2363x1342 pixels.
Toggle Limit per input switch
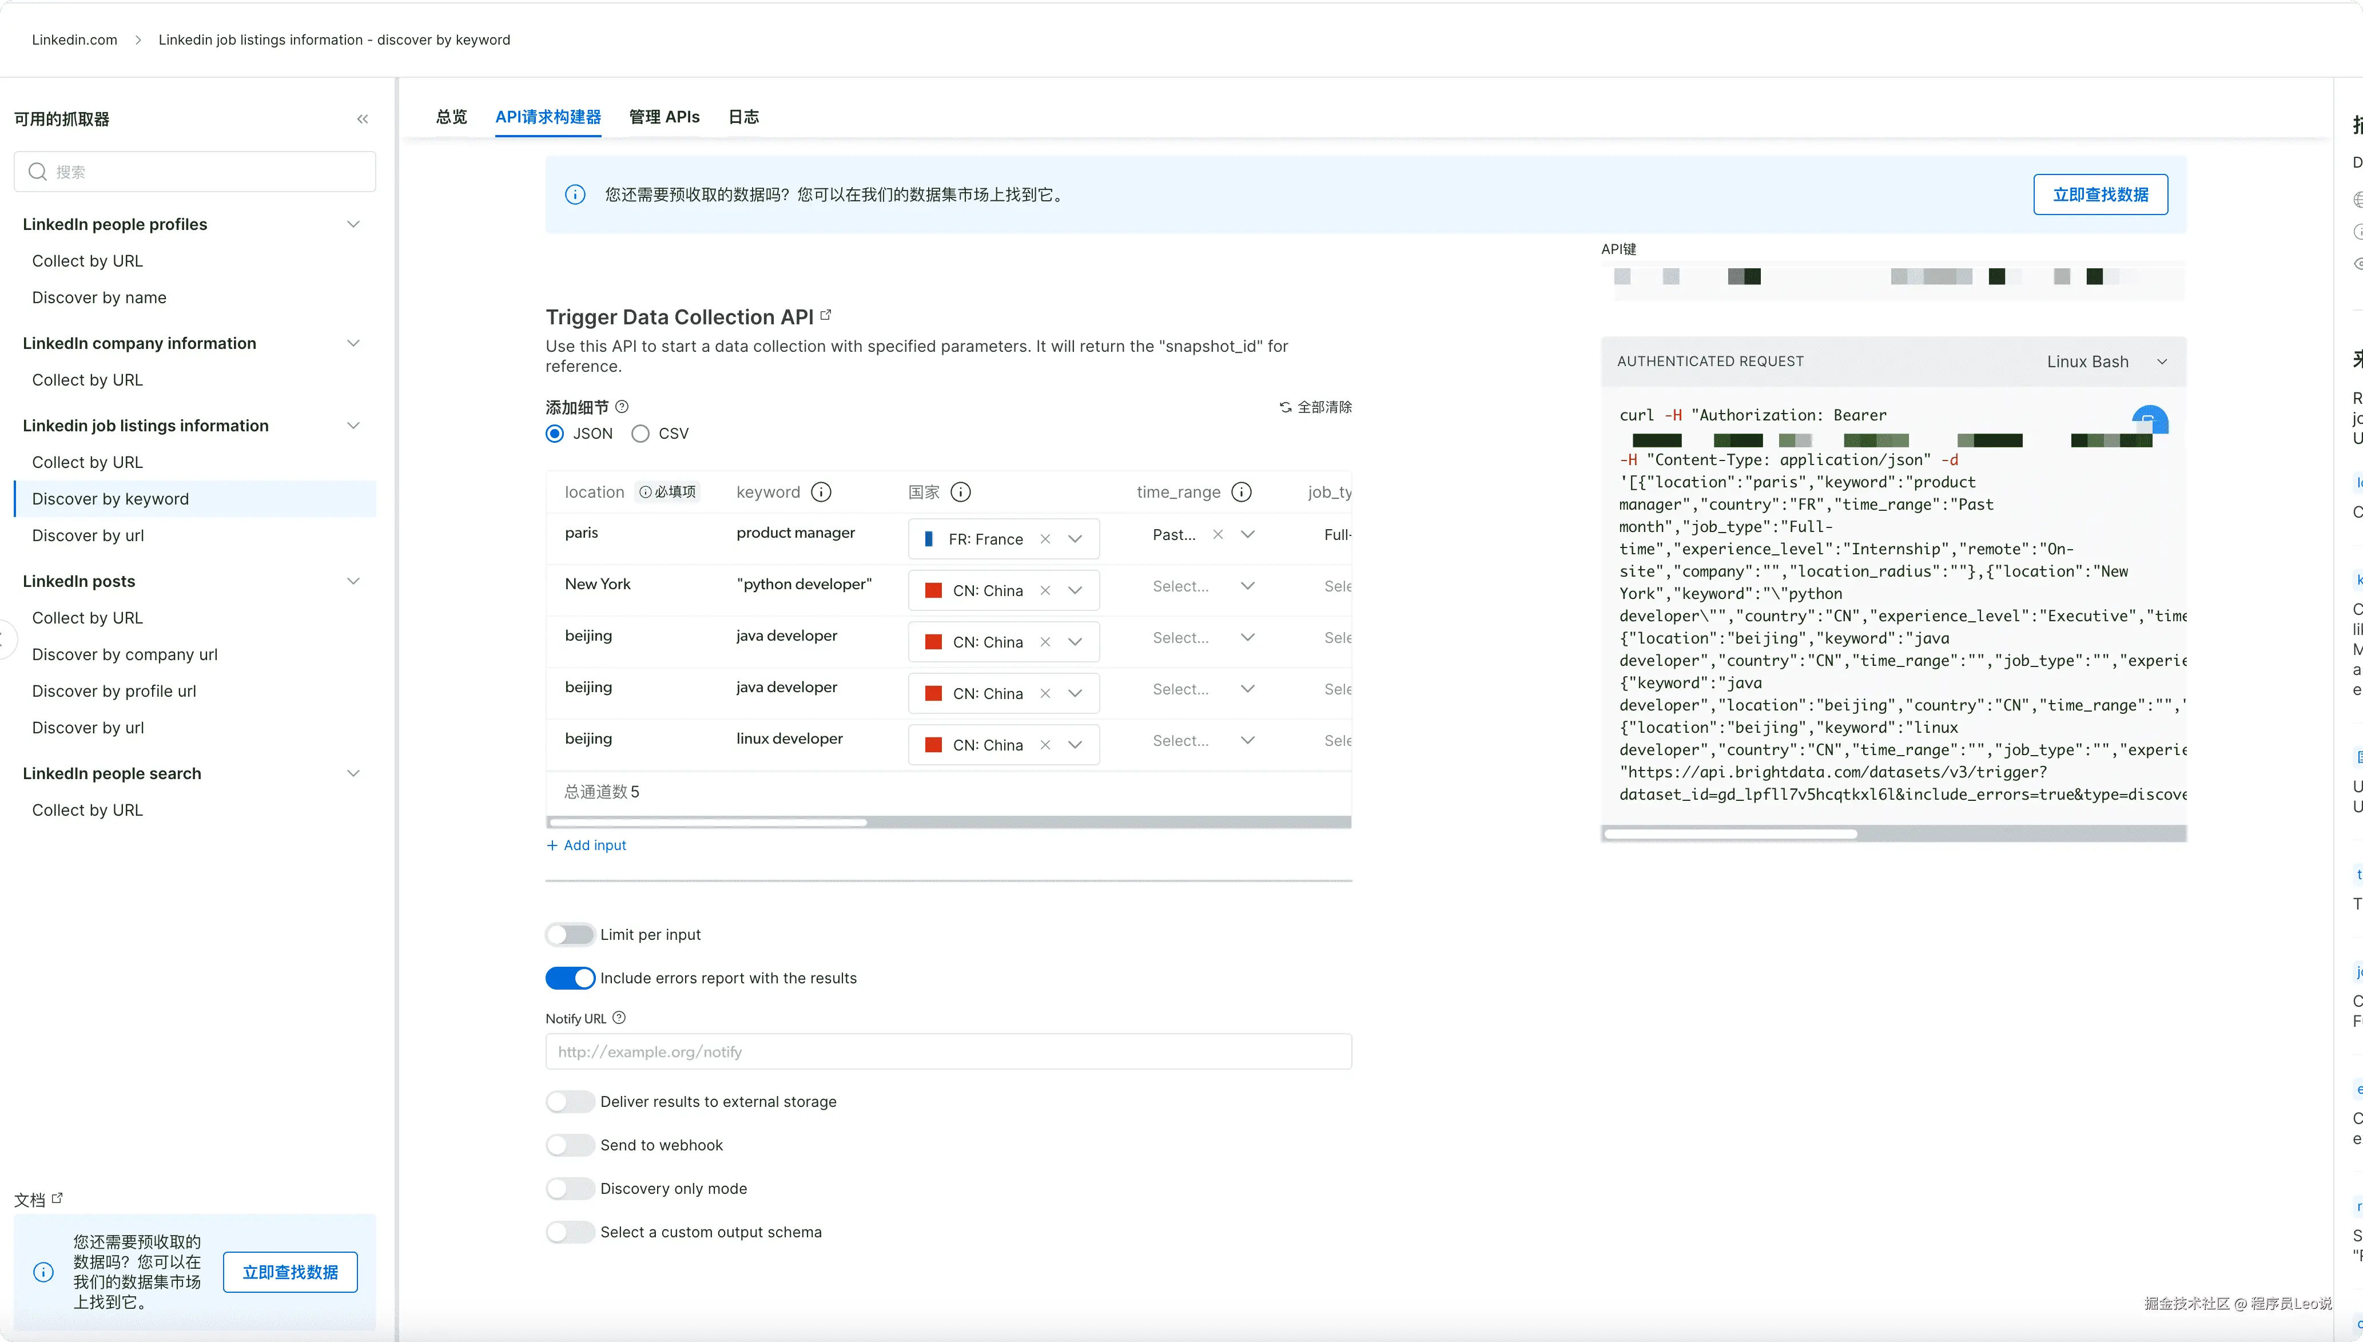point(570,935)
